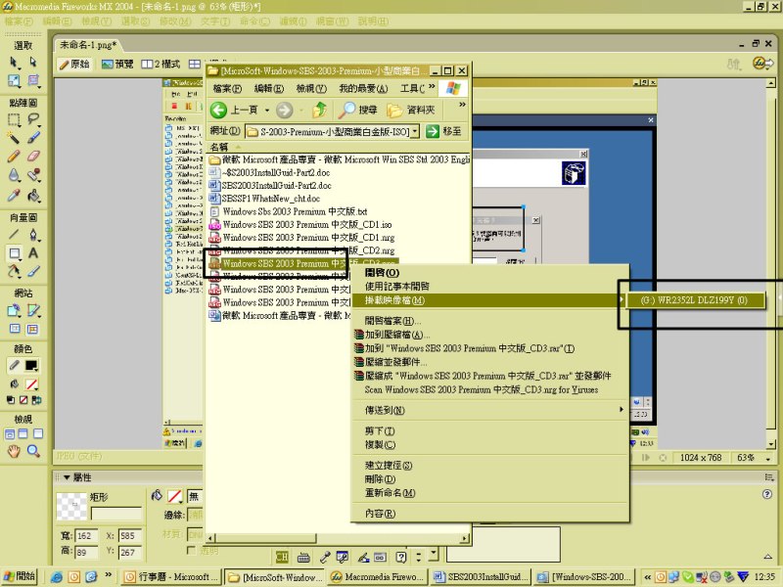Switch to full screen with menus mode
Screen dimensions: 783x587
click(x=23, y=433)
